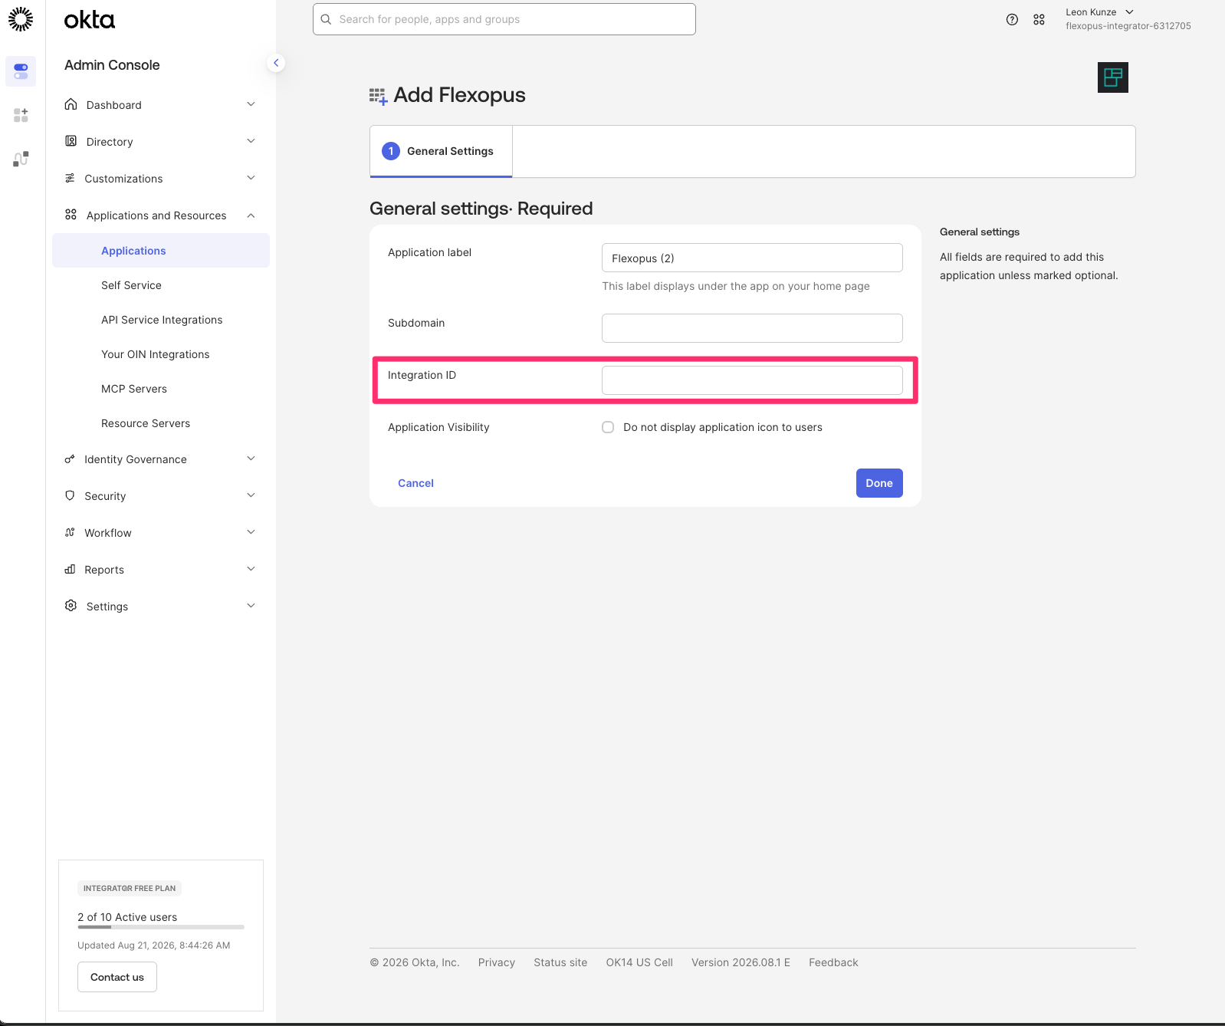Collapse Applications and Resources chevron
Viewport: 1225px width, 1026px height.
(x=251, y=215)
